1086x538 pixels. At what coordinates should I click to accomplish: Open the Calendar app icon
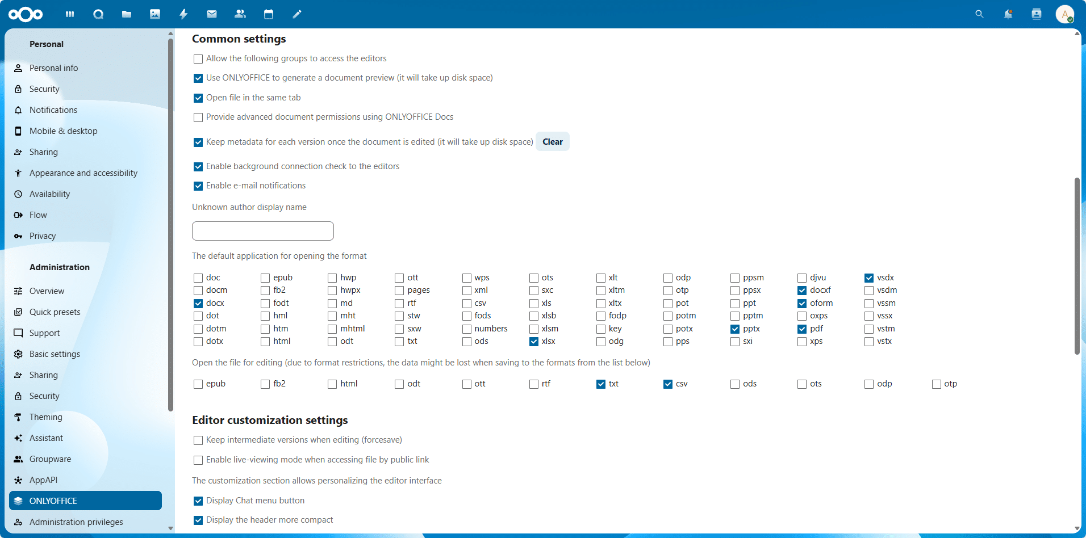[x=269, y=14]
